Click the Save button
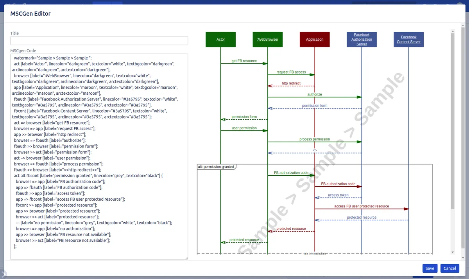Image resolution: width=469 pixels, height=279 pixels. point(430,268)
